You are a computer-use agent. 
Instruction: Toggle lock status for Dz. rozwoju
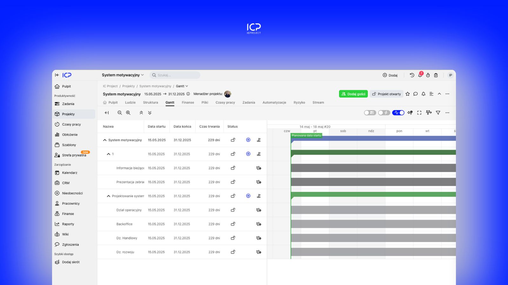click(233, 252)
